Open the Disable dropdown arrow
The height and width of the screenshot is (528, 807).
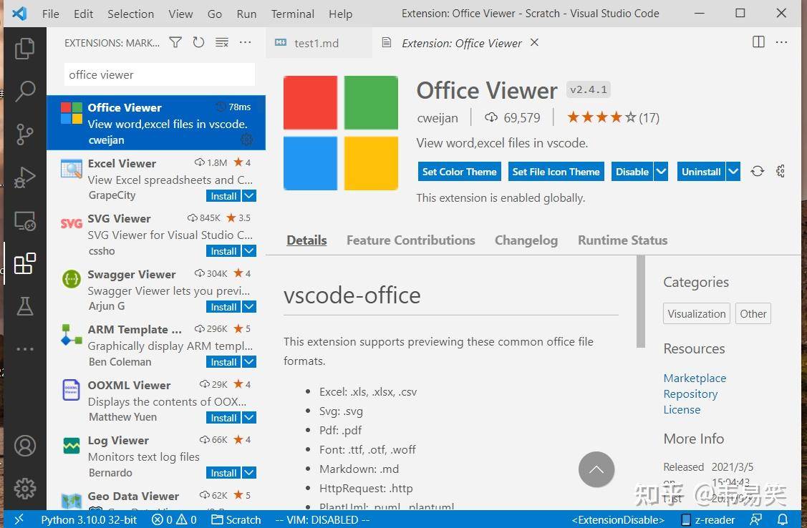(x=661, y=171)
